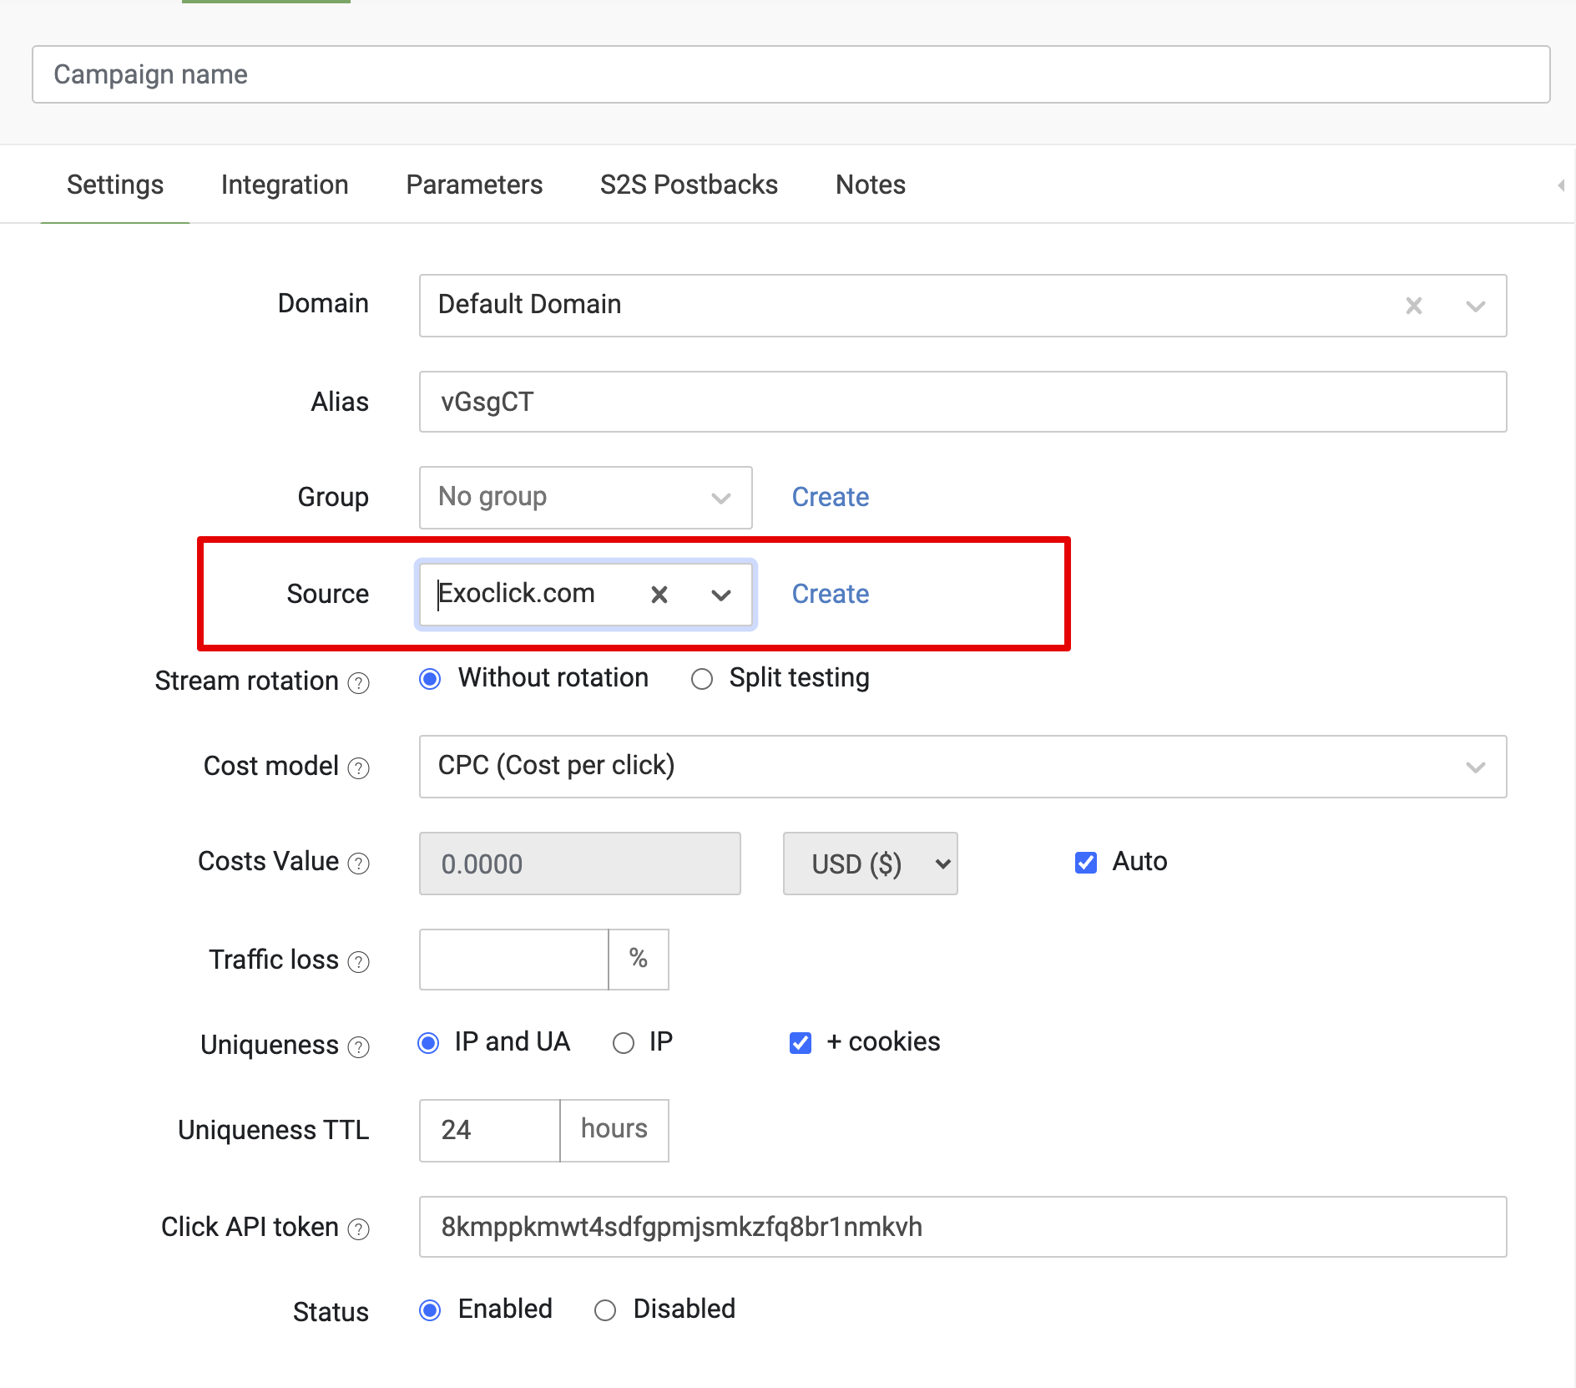Click Create link next to Source
Screen dimensions: 1576x1388
pos(830,594)
